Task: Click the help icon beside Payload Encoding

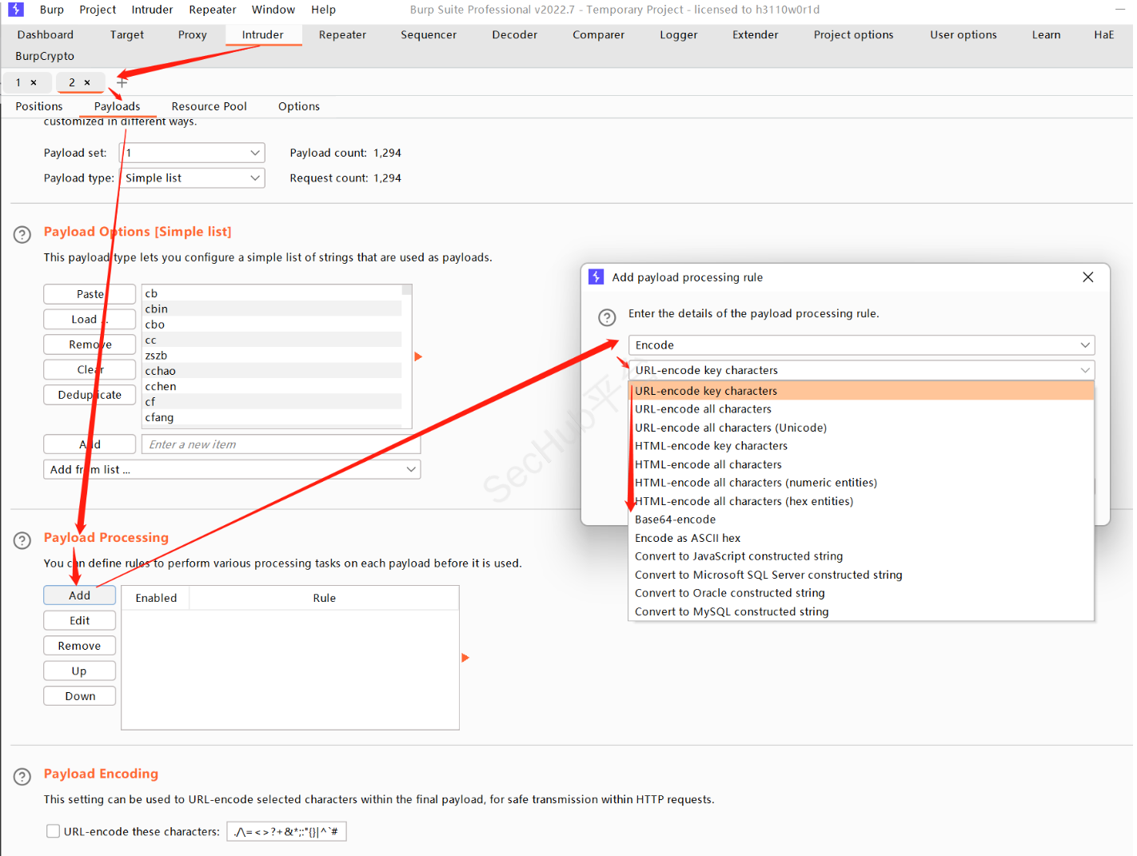Action: pos(22,776)
